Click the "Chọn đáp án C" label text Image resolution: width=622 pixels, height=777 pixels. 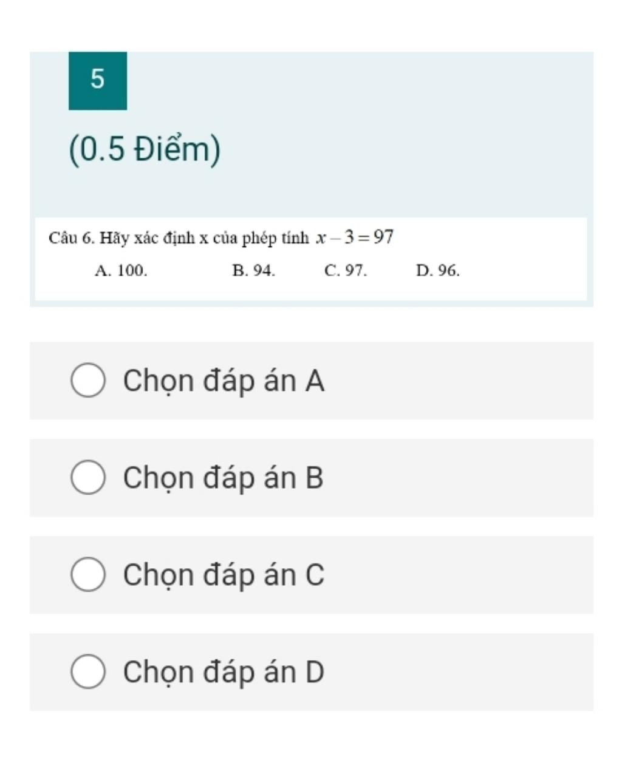click(224, 575)
